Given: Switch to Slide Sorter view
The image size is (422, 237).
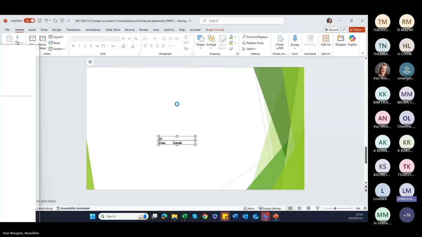Looking at the screenshot, I should tap(299, 208).
